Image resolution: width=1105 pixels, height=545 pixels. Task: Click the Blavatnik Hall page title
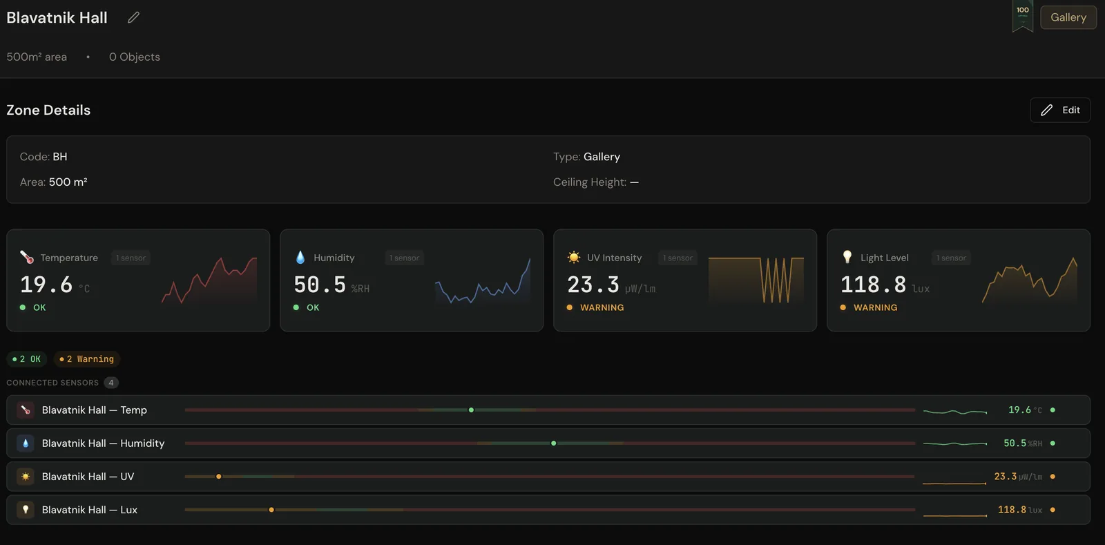tap(57, 18)
